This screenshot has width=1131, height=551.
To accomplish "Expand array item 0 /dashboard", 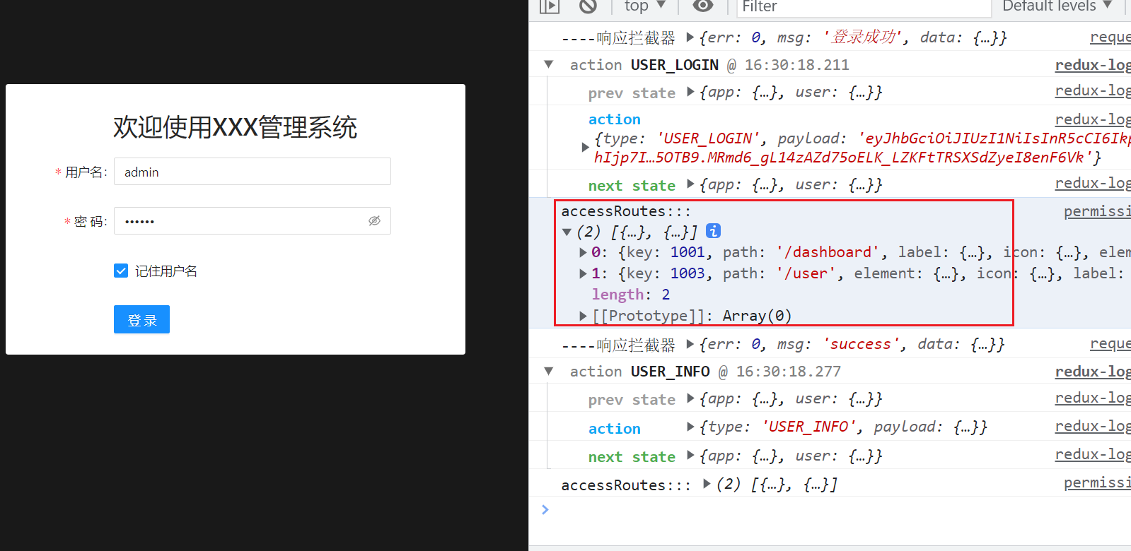I will pyautogui.click(x=583, y=252).
